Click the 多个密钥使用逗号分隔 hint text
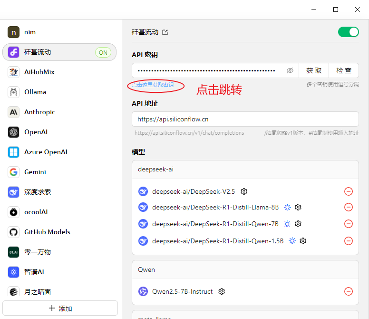The width and height of the screenshot is (369, 319). click(332, 84)
